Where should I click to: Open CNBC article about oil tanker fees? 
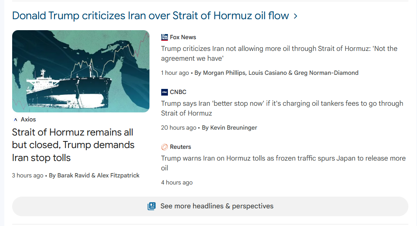pos(282,108)
